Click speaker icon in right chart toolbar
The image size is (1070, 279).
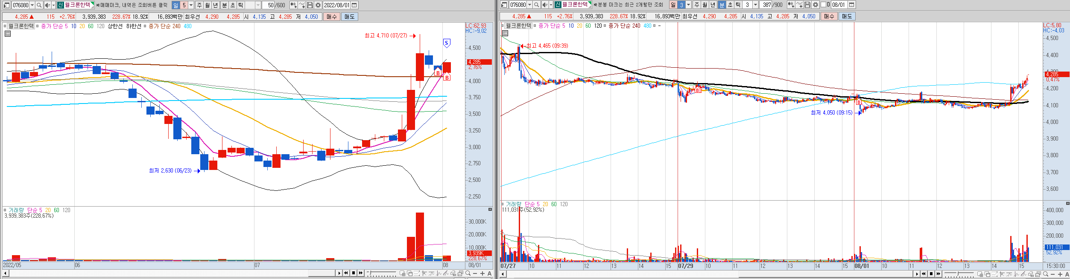point(545,5)
